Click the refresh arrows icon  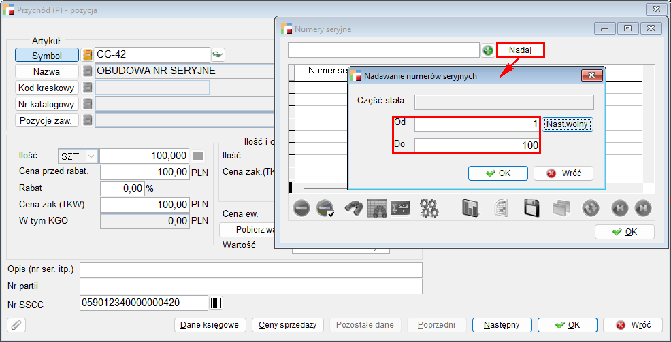590,208
